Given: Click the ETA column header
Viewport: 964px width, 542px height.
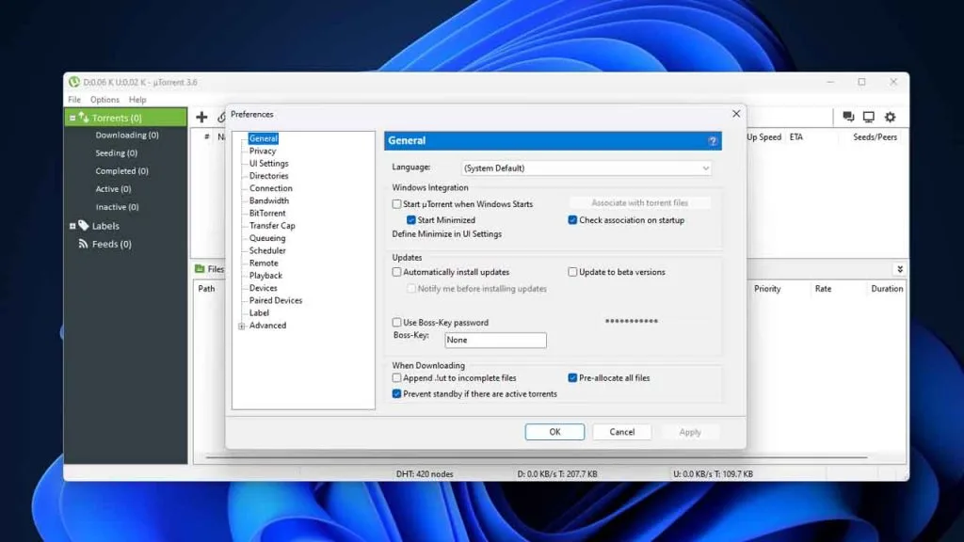Looking at the screenshot, I should click(x=796, y=137).
